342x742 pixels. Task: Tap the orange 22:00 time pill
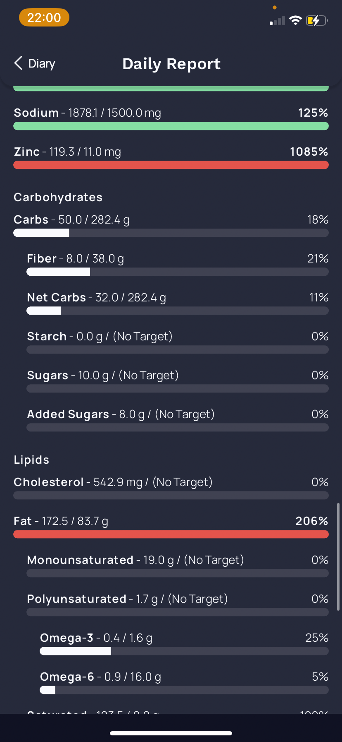[44, 18]
